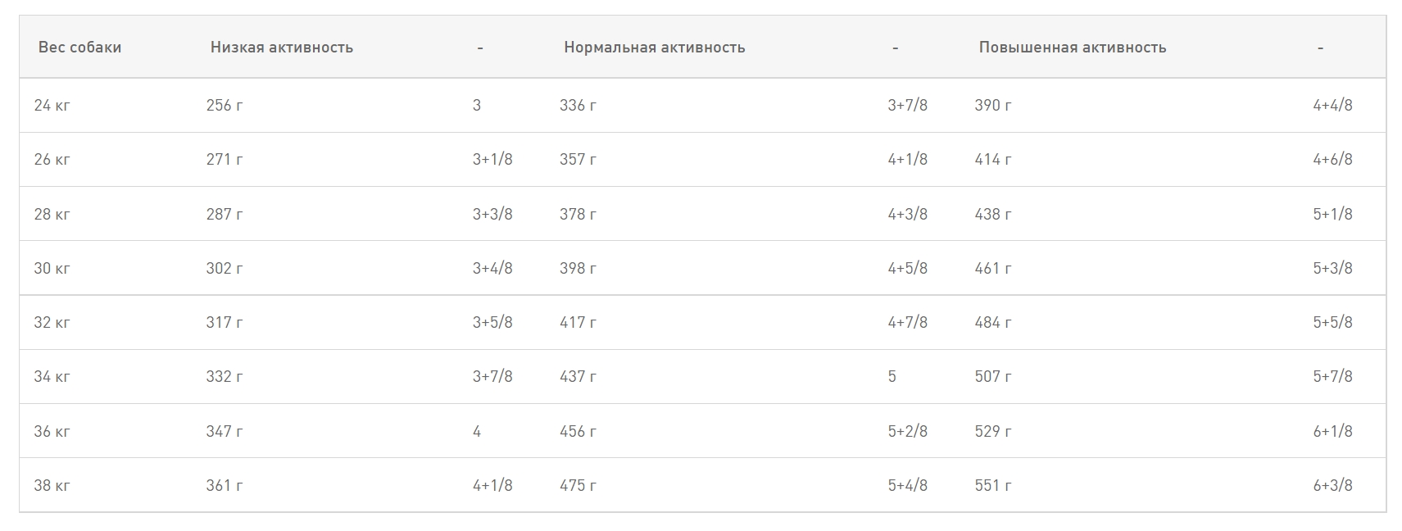Click the '5+5/8' portion value
This screenshot has height=531, width=1402.
(x=1332, y=322)
